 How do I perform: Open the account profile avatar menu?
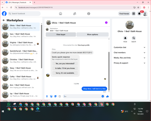[145, 14]
